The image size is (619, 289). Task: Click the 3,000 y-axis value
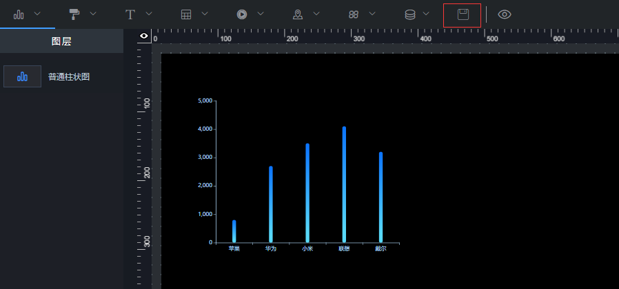205,158
